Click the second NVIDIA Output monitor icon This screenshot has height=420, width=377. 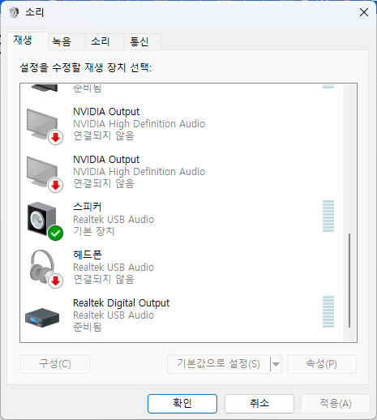click(x=45, y=174)
